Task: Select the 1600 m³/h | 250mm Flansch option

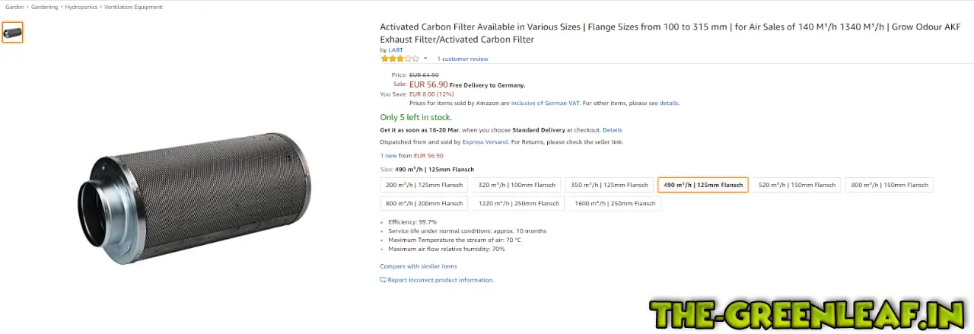Action: point(615,203)
